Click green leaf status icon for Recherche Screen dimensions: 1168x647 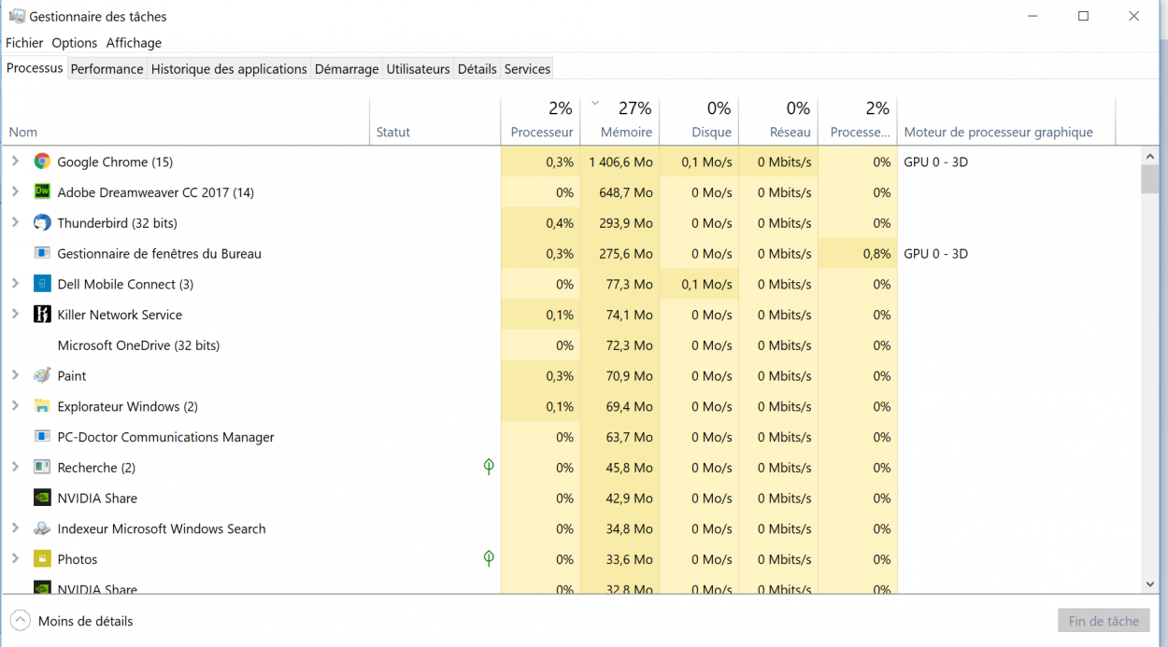tap(489, 467)
